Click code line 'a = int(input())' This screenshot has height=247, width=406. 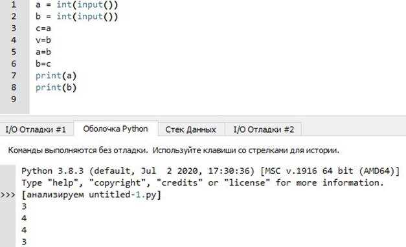click(x=76, y=5)
